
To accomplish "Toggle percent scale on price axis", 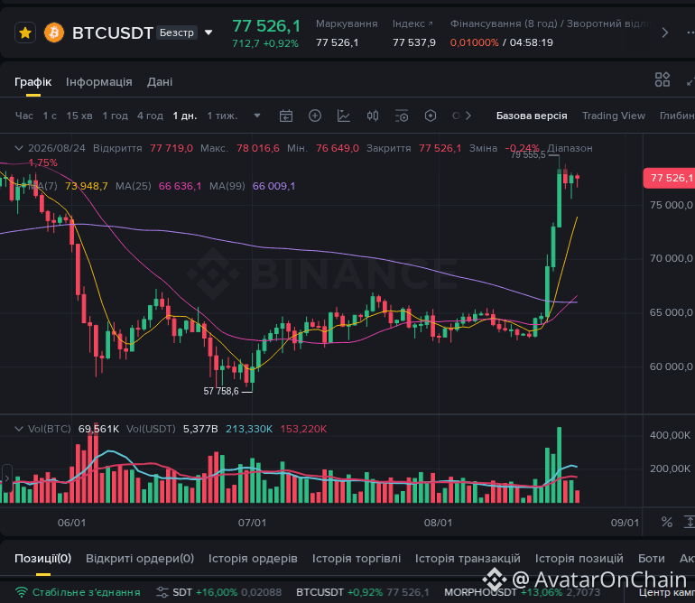I will coord(667,522).
